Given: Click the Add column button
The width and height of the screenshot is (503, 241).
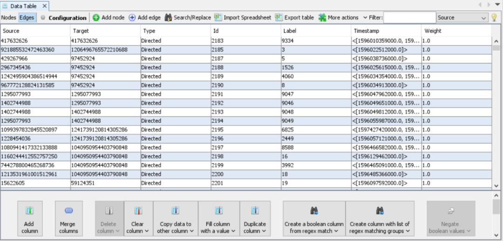Looking at the screenshot, I should coord(30,218).
